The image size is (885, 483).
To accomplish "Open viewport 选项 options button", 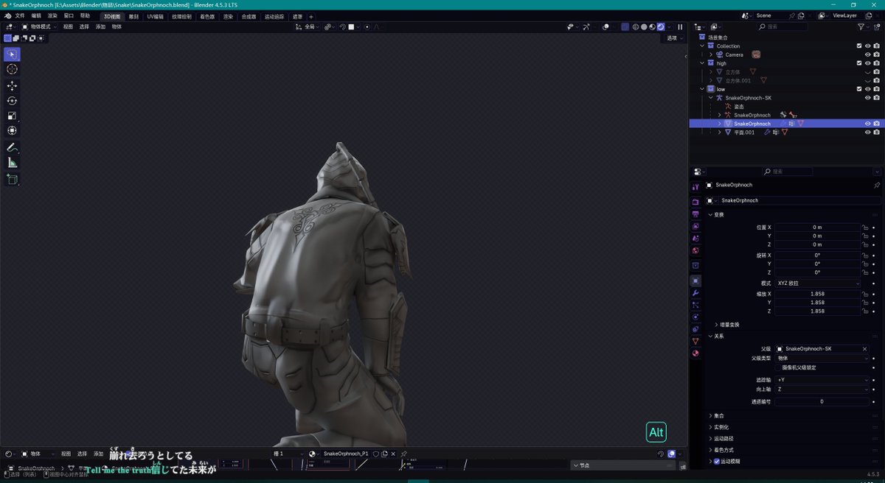I will (x=674, y=38).
